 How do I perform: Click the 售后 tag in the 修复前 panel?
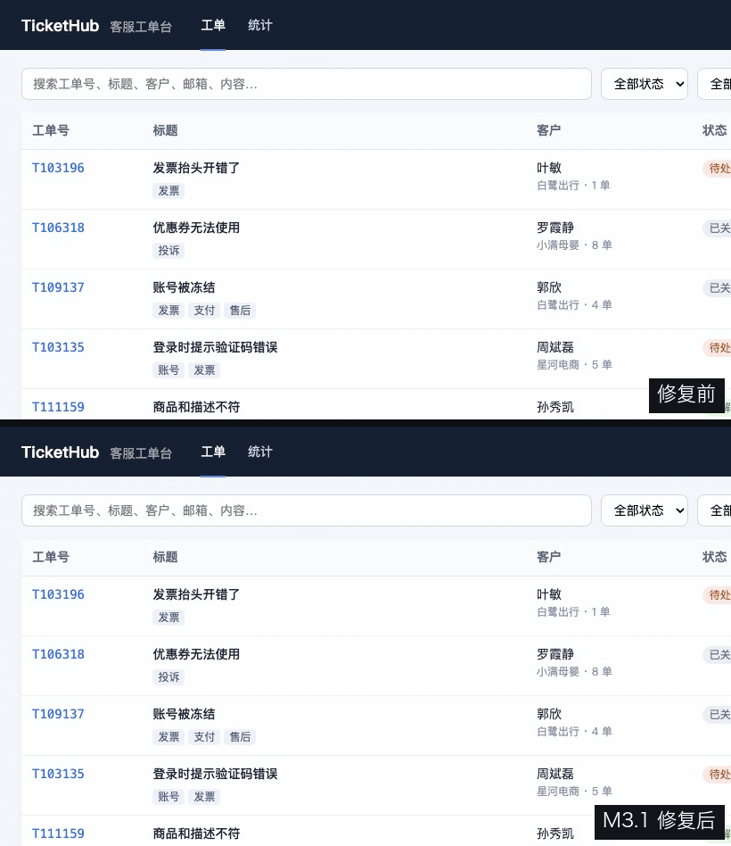pyautogui.click(x=240, y=311)
